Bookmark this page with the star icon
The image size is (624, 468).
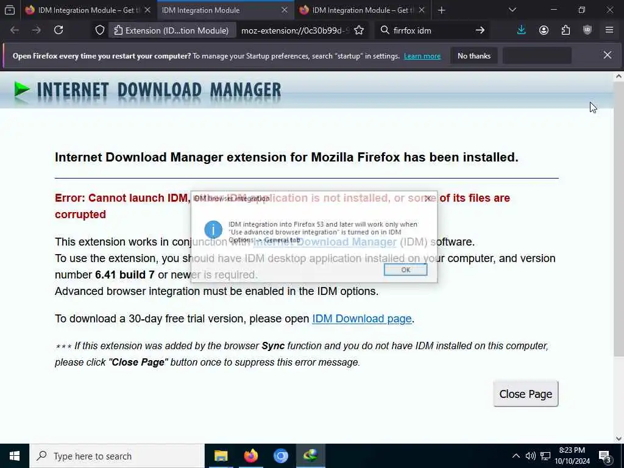358,30
